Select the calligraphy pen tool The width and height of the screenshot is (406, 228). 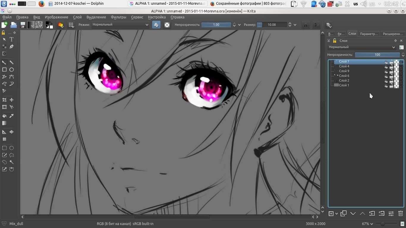point(12,47)
